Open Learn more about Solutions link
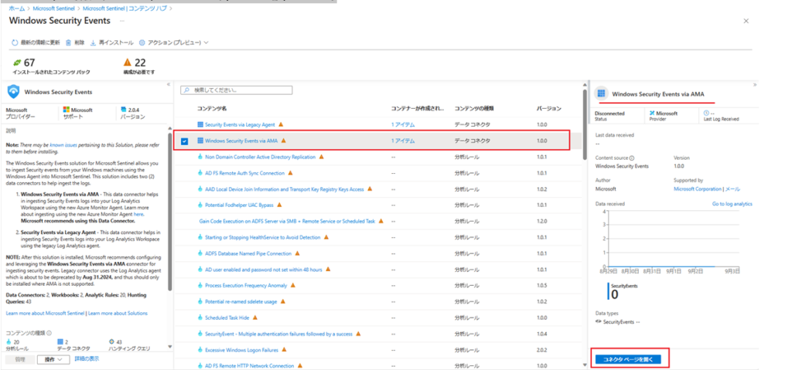The image size is (792, 370). click(118, 313)
